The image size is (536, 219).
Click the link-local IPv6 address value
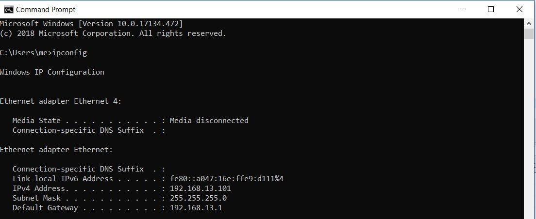pyautogui.click(x=226, y=178)
